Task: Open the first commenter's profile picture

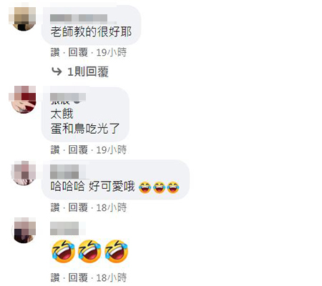Action: point(24,19)
